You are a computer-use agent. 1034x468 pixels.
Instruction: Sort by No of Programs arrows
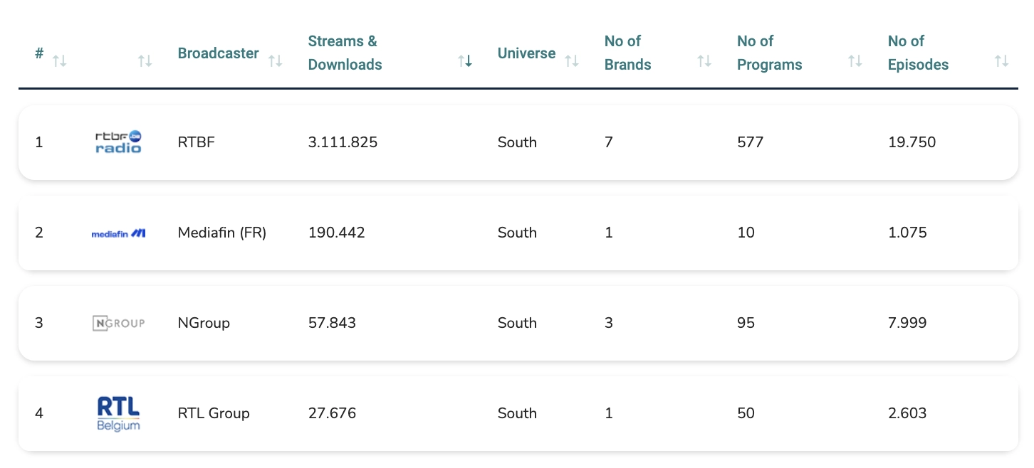[855, 61]
